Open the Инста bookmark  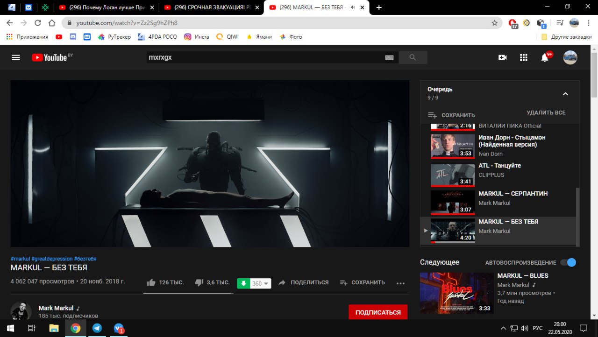point(197,37)
